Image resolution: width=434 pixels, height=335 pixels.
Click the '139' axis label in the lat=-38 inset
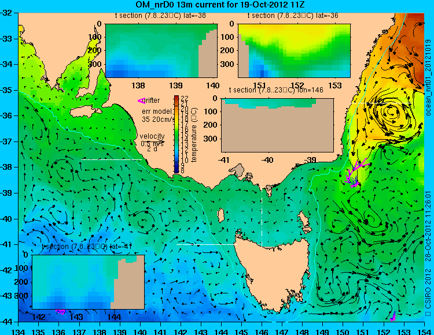pos(176,85)
